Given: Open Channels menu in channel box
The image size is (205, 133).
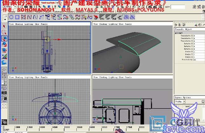Looking at the screenshot, I should (179, 29).
